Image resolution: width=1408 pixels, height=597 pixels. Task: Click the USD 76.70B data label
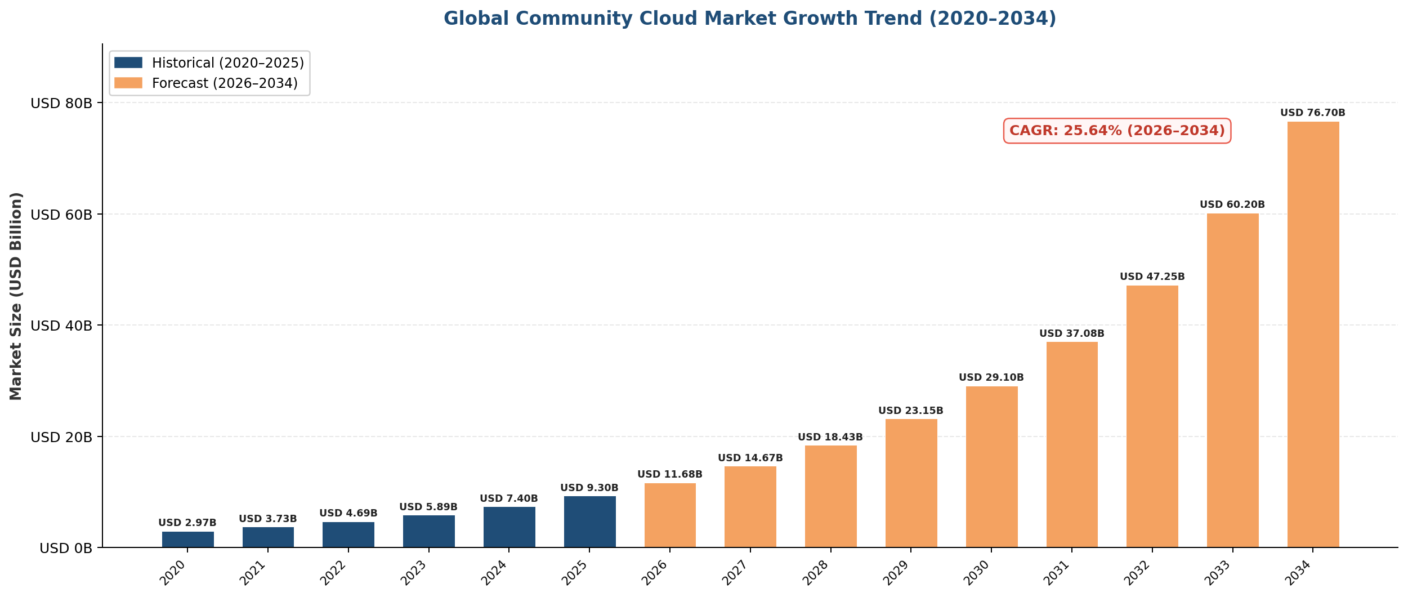(x=1312, y=113)
